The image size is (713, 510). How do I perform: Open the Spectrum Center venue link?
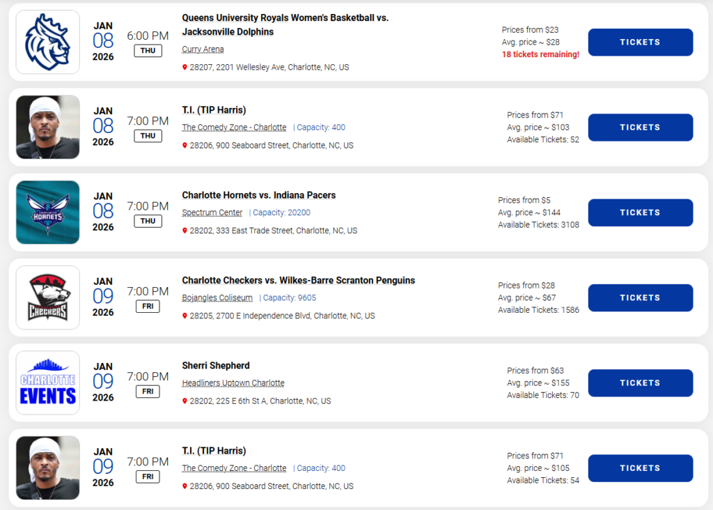[212, 212]
